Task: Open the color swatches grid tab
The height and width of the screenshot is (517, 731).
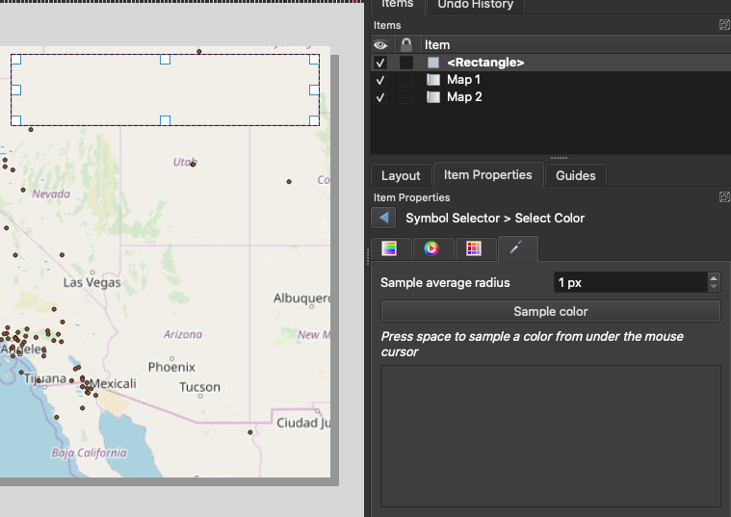Action: (473, 248)
